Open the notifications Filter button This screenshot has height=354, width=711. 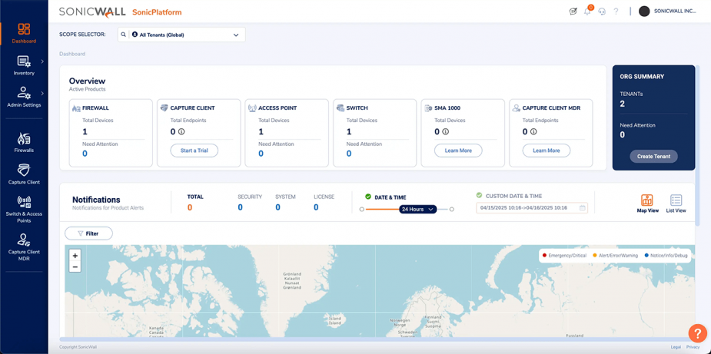click(x=88, y=233)
